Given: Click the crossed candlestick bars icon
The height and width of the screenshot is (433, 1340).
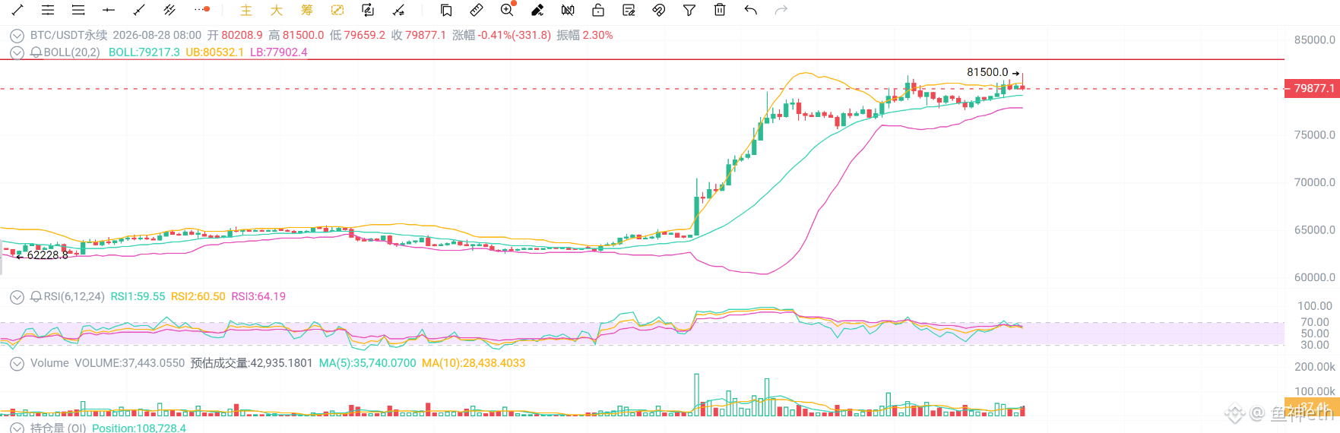Looking at the screenshot, I should coord(568,10).
